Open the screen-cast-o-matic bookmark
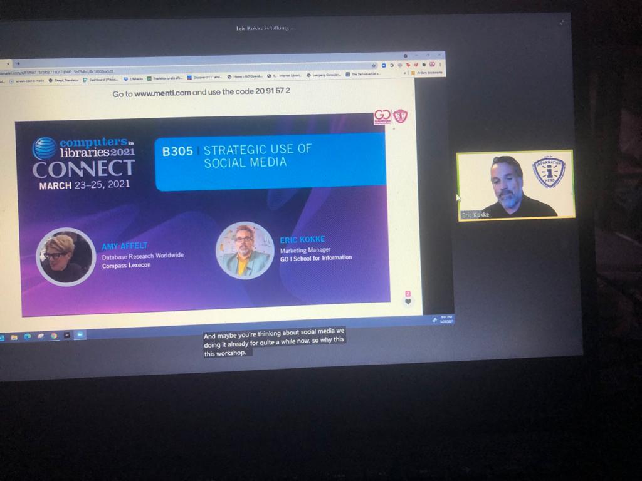 26,81
